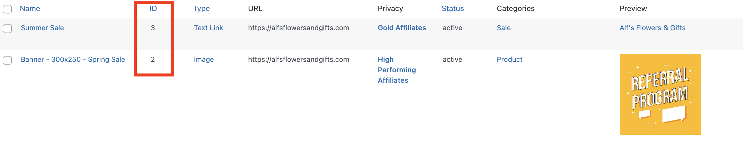Screen dimensions: 743x141
Task: Open the Summer Sale creative
Action: 42,28
